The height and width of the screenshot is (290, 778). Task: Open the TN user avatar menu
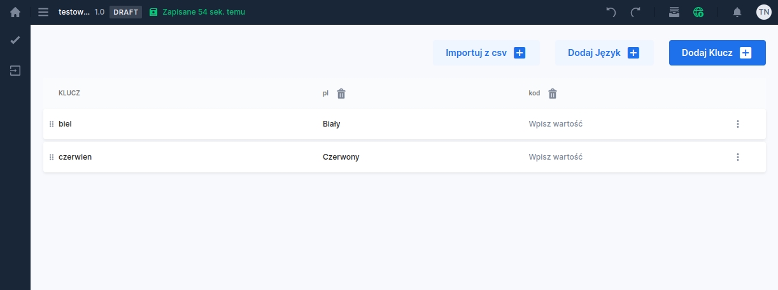[x=764, y=12]
